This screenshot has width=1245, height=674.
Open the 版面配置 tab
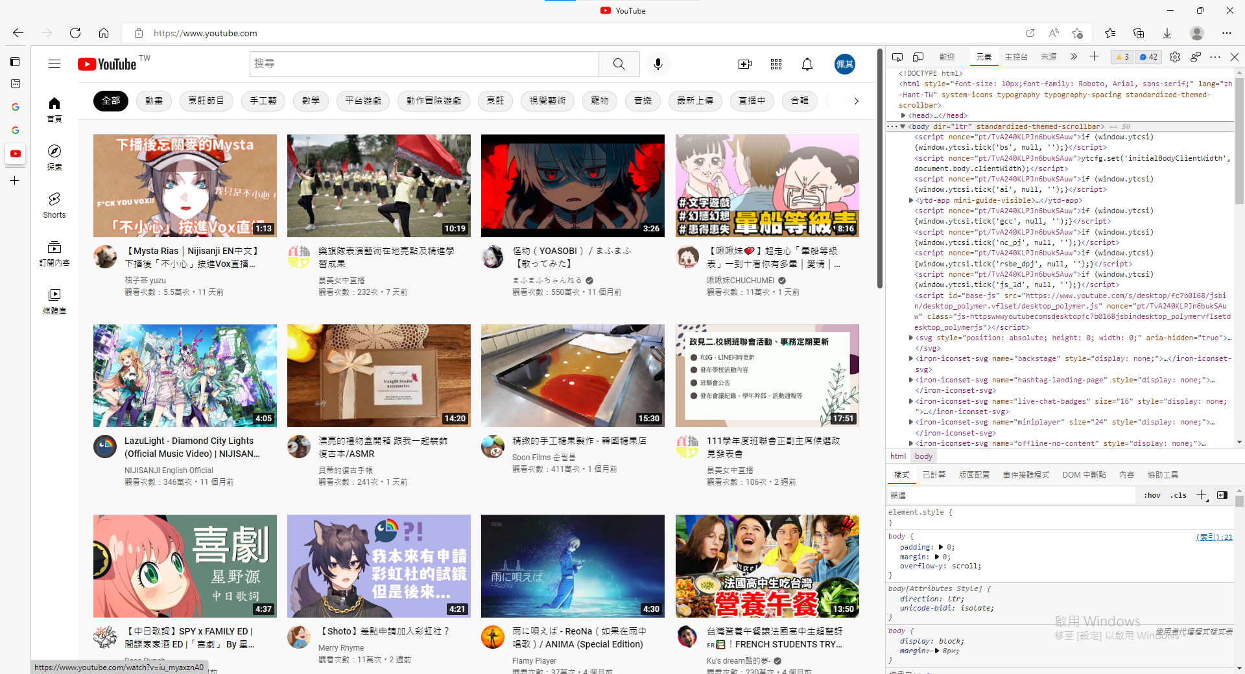pyautogui.click(x=974, y=475)
